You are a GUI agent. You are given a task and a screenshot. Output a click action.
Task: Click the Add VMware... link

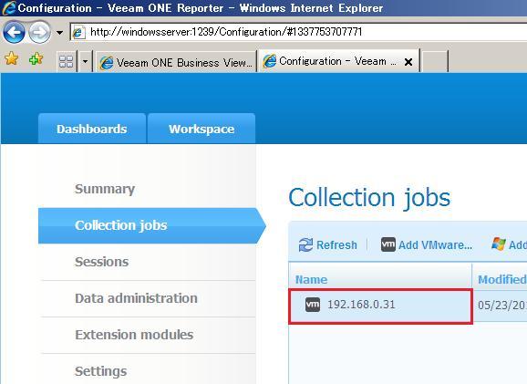coord(435,244)
